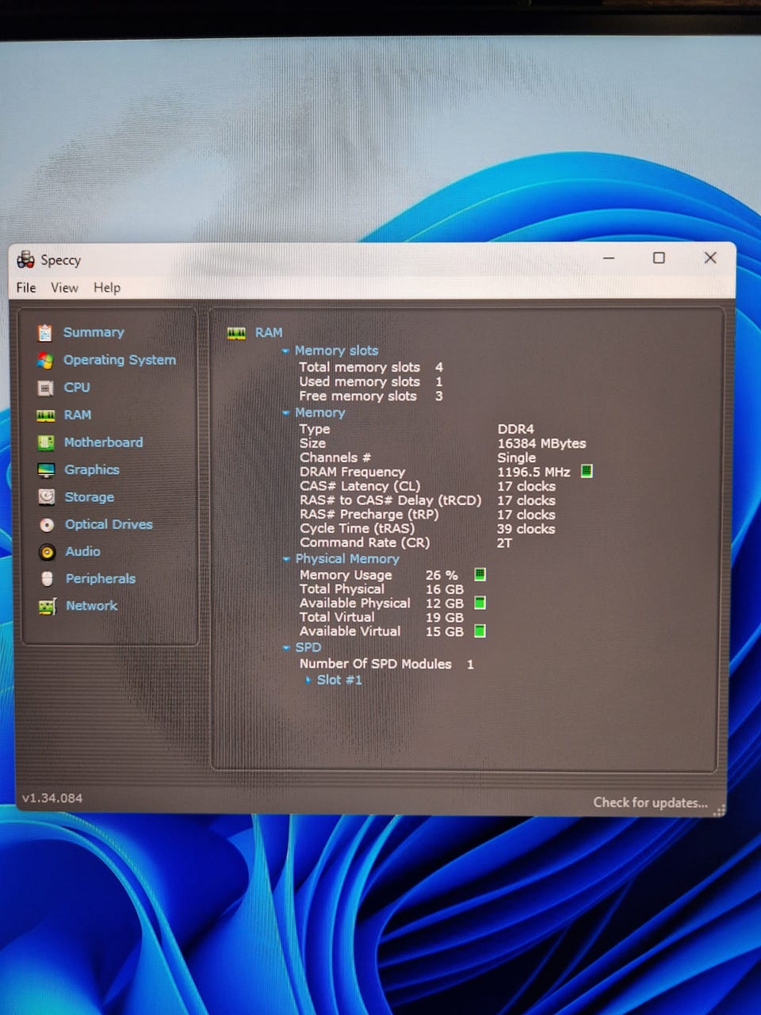The image size is (761, 1015).
Task: Click green graph icon beside Available Virtual
Action: click(480, 631)
